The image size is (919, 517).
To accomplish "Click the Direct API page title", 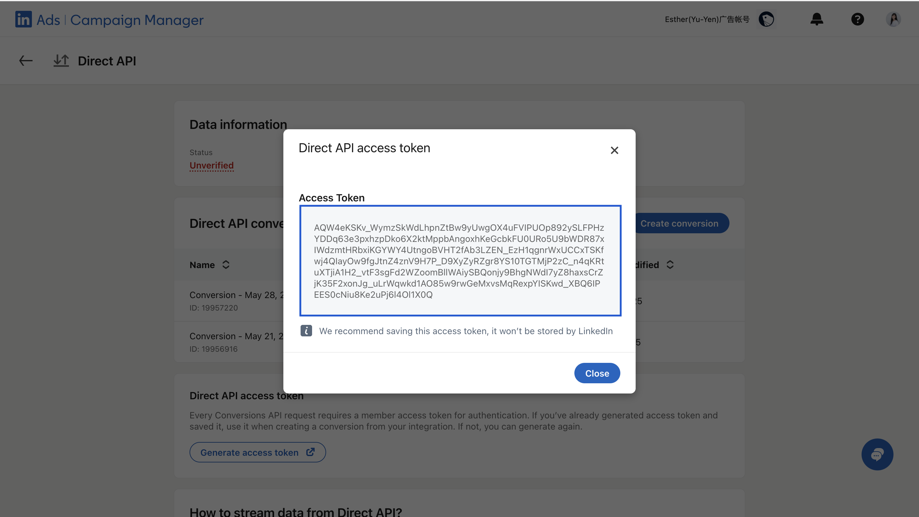I will pyautogui.click(x=107, y=61).
